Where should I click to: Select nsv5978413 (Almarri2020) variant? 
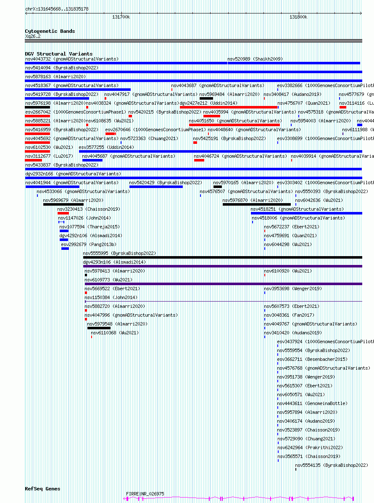click(115, 271)
